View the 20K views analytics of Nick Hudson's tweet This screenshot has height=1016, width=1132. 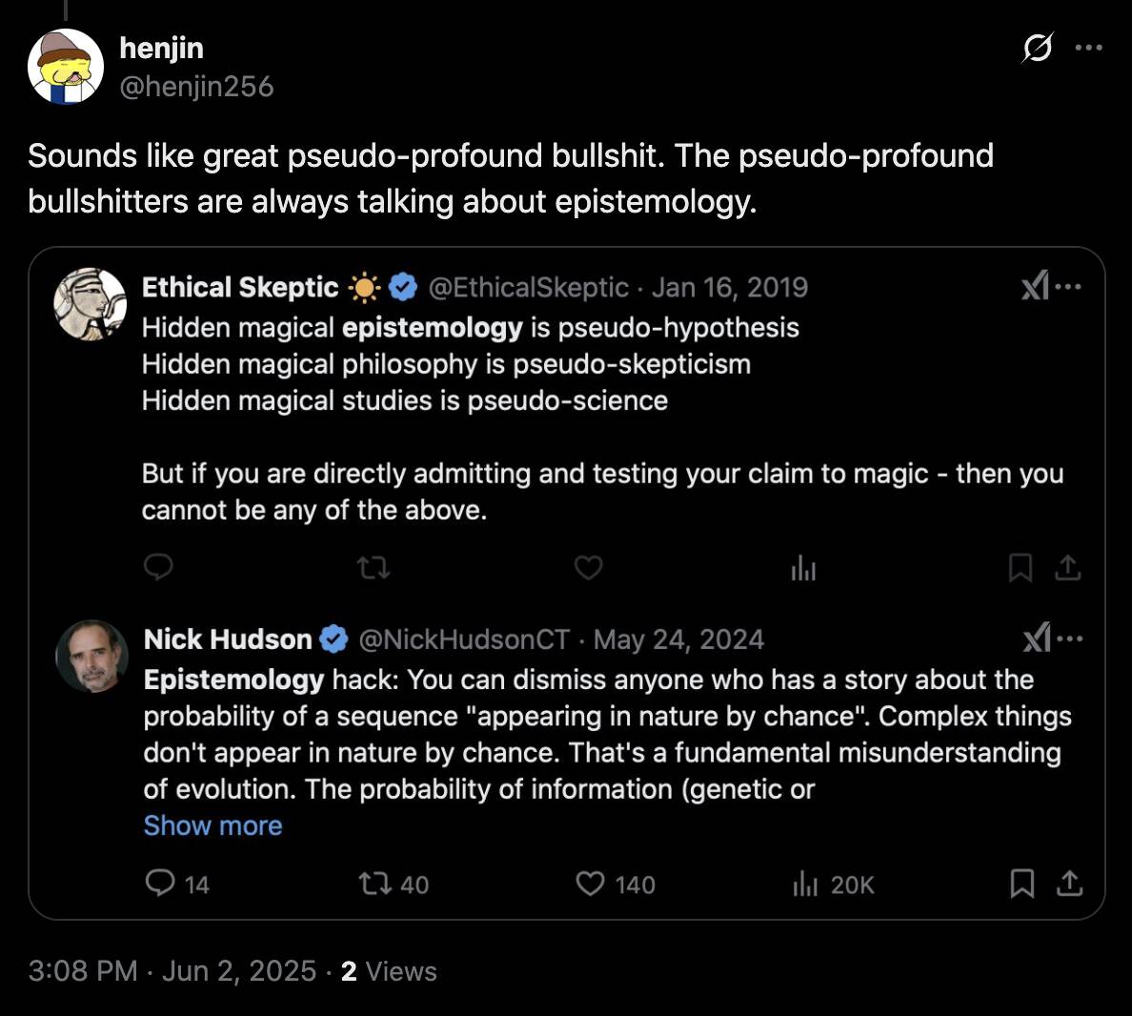[x=833, y=884]
